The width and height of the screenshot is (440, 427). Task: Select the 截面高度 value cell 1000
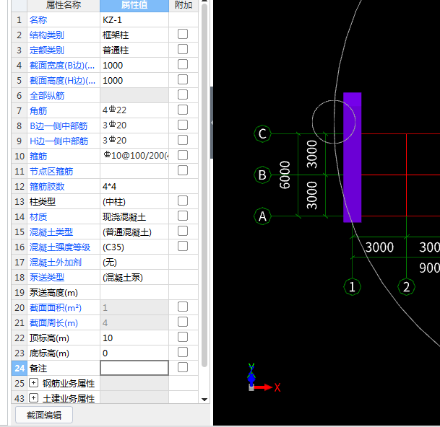click(134, 80)
